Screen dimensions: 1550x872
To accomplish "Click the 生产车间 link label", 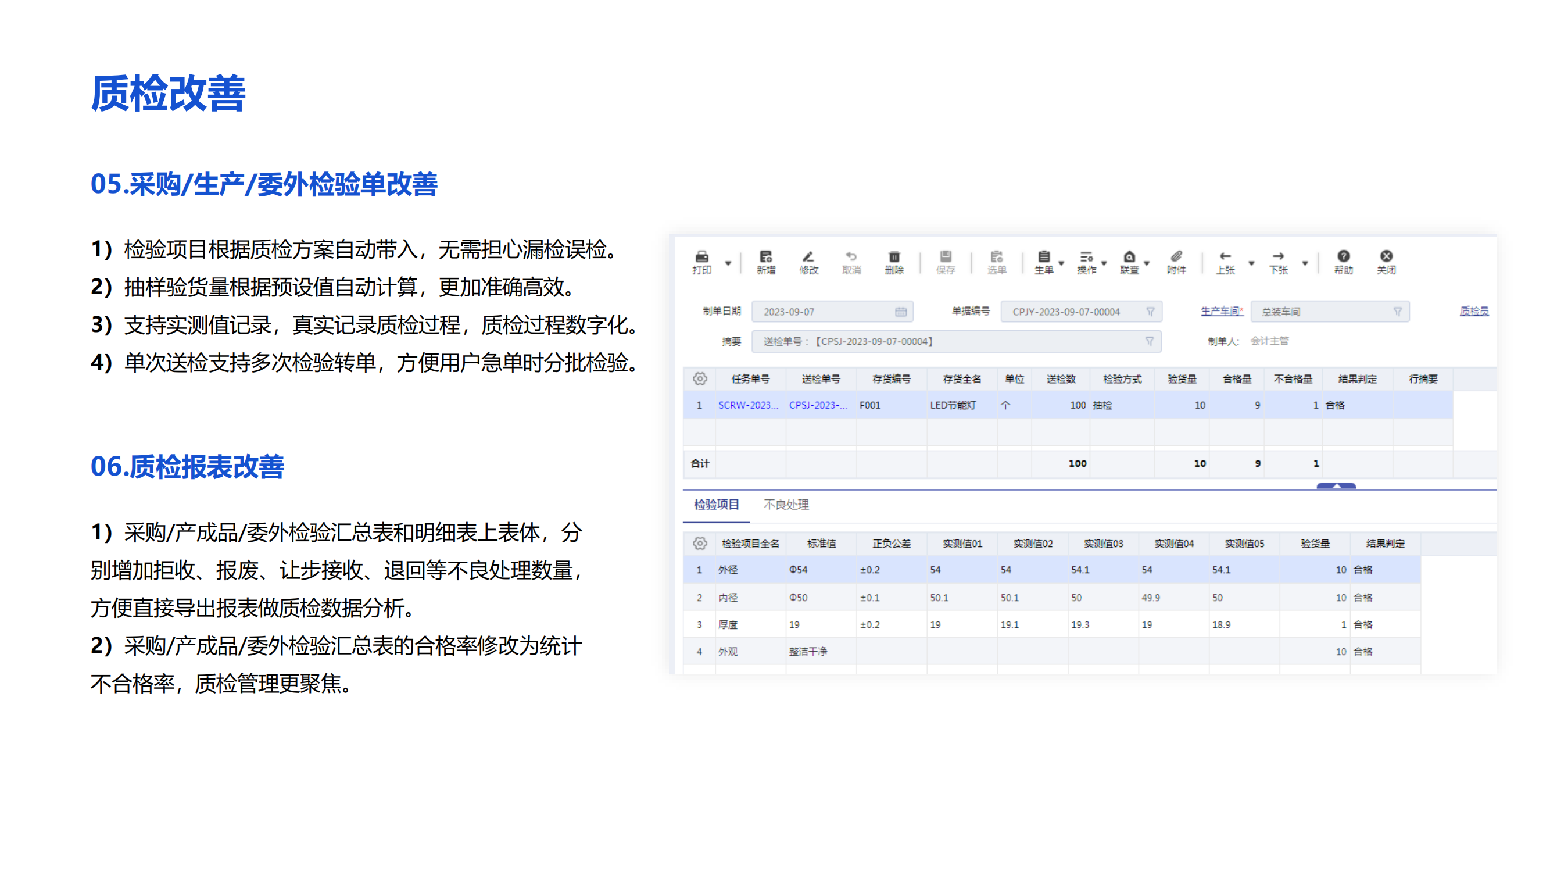I will click(x=1221, y=311).
